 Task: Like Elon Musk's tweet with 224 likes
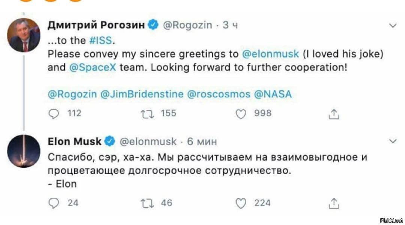tap(241, 203)
